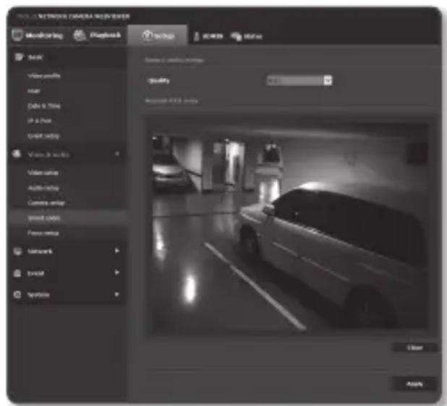Open the Camera setup page
This screenshot has width=447, height=406.
(46, 203)
